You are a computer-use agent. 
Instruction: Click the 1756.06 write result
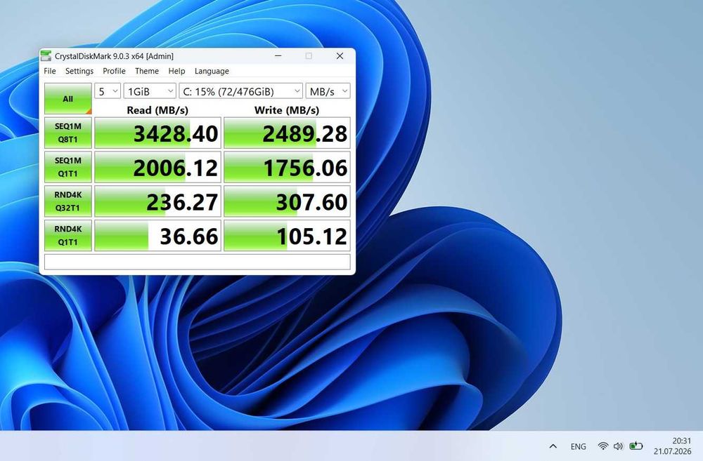(287, 167)
